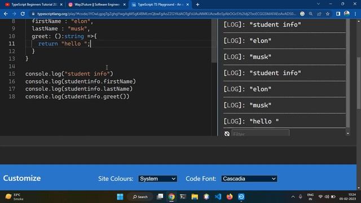Click the Filter field in the logs panel
The width and height of the screenshot is (361, 203).
tap(261, 133)
